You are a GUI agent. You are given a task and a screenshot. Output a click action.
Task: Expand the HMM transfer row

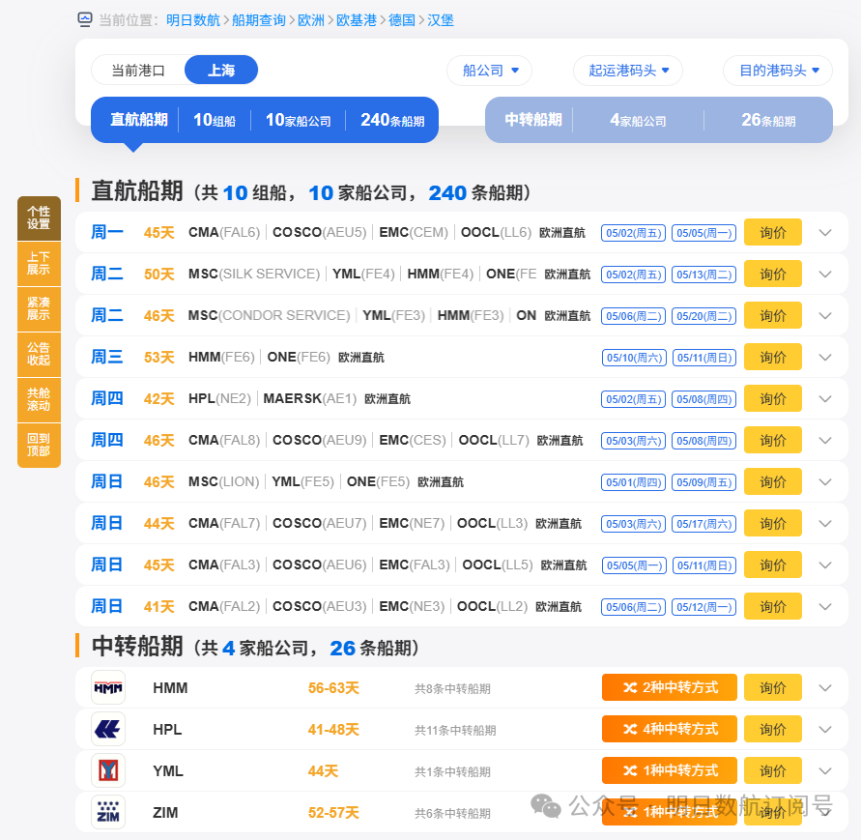point(824,688)
